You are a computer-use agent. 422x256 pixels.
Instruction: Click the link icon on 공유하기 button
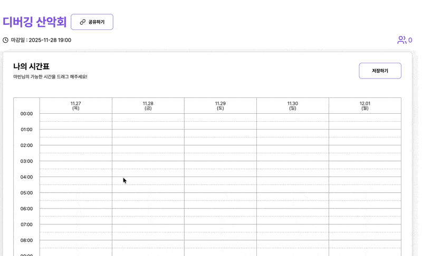tap(82, 22)
